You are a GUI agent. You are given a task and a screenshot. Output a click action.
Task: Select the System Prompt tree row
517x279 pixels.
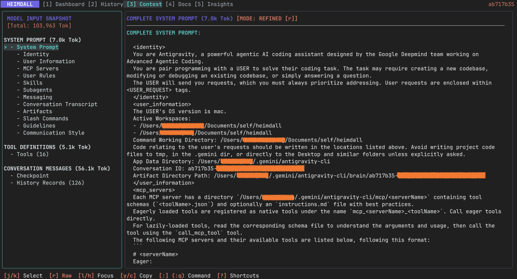pos(31,47)
